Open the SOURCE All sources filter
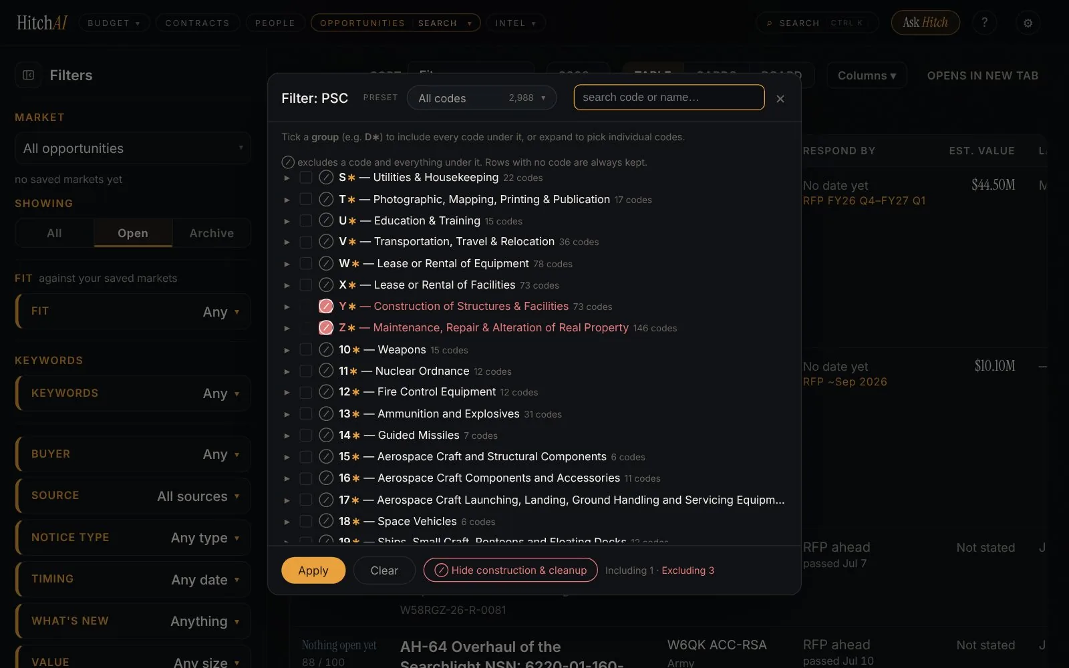Image resolution: width=1069 pixels, height=668 pixels. tap(133, 496)
